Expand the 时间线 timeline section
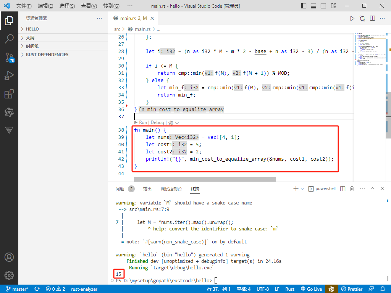The image size is (391, 293). pyautogui.click(x=63, y=46)
